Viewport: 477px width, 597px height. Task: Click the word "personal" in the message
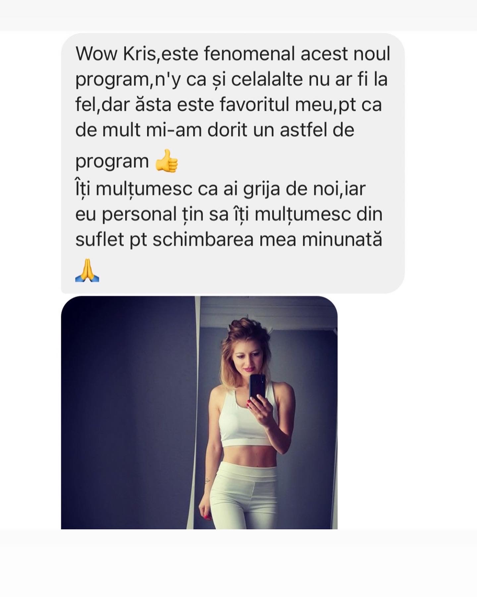[x=139, y=214]
